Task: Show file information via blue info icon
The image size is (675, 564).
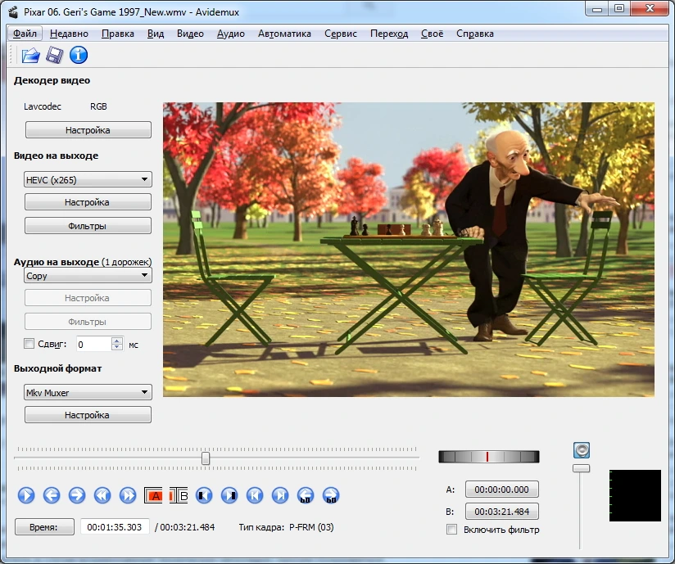Action: point(79,55)
